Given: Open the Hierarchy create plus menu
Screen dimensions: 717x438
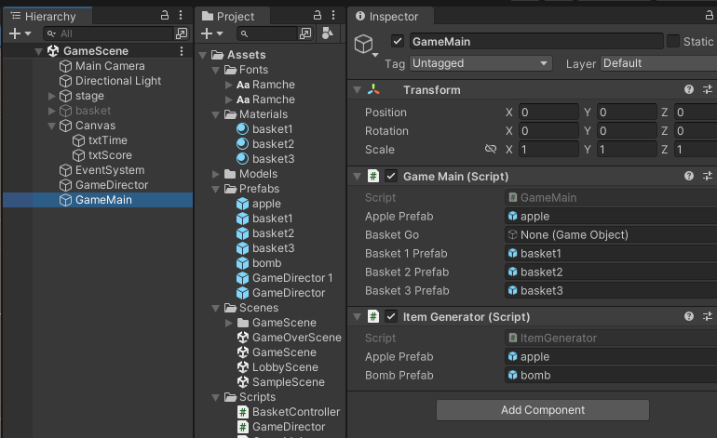Looking at the screenshot, I should pyautogui.click(x=20, y=33).
